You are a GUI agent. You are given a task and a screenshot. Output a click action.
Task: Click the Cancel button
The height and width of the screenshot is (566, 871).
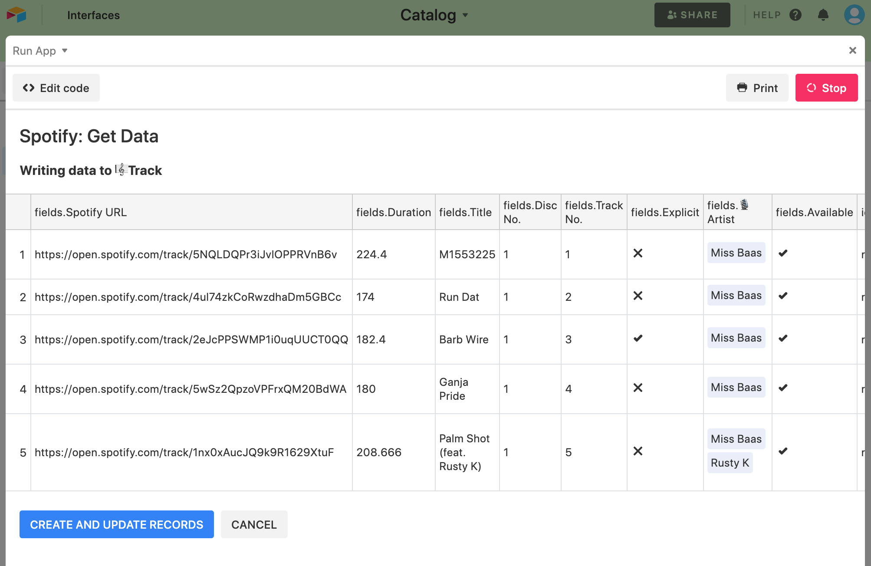(254, 524)
